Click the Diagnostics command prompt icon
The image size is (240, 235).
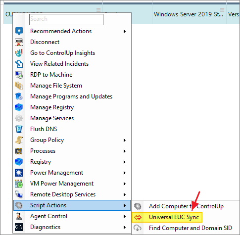pos(19,227)
